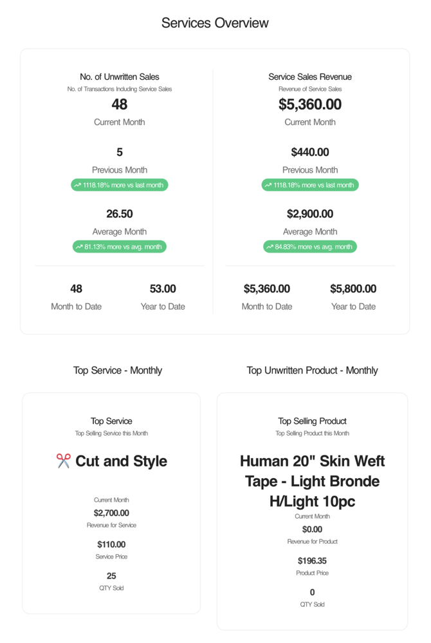Click the Services Overview page heading
This screenshot has width=431, height=643.
[x=215, y=23]
